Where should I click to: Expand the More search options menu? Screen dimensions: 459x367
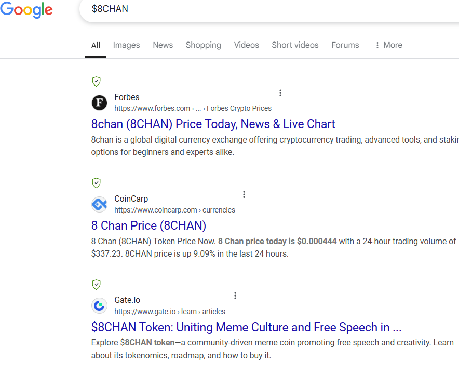click(x=389, y=45)
